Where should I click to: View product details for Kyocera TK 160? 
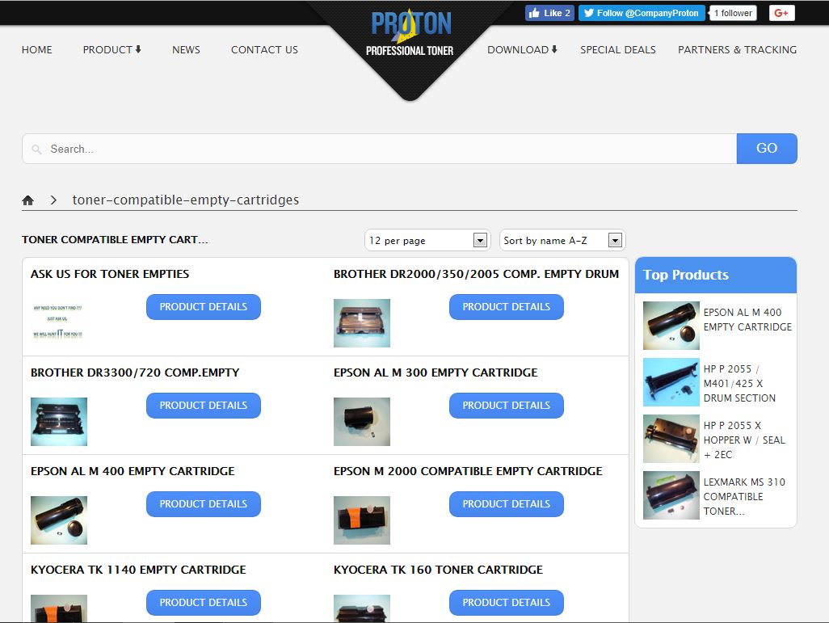(507, 602)
